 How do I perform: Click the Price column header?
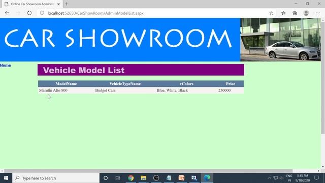[x=231, y=84]
